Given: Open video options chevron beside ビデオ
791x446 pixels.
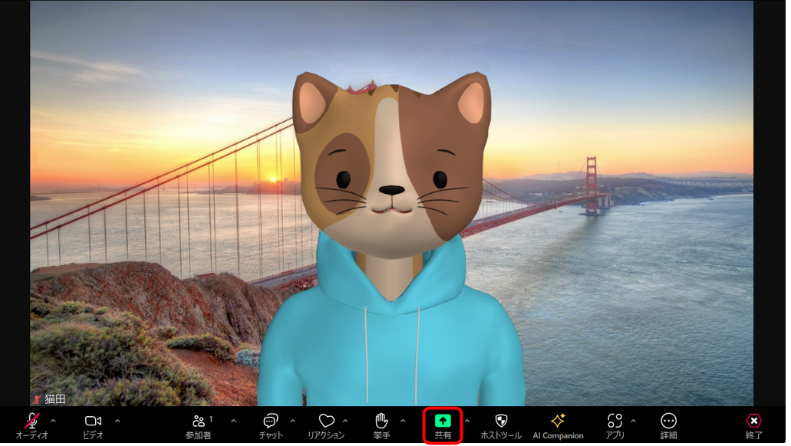Looking at the screenshot, I should click(x=117, y=420).
